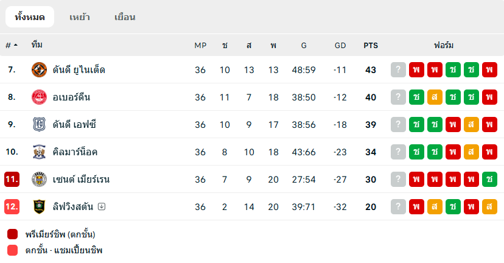Switch to the เยือน (away) tab
This screenshot has height=263, width=504.
click(x=125, y=16)
